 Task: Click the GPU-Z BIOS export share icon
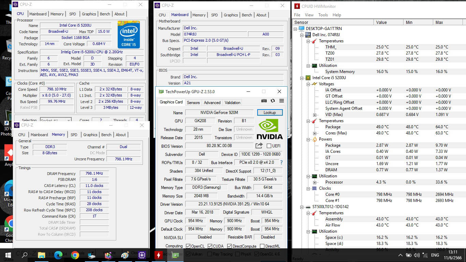(259, 146)
